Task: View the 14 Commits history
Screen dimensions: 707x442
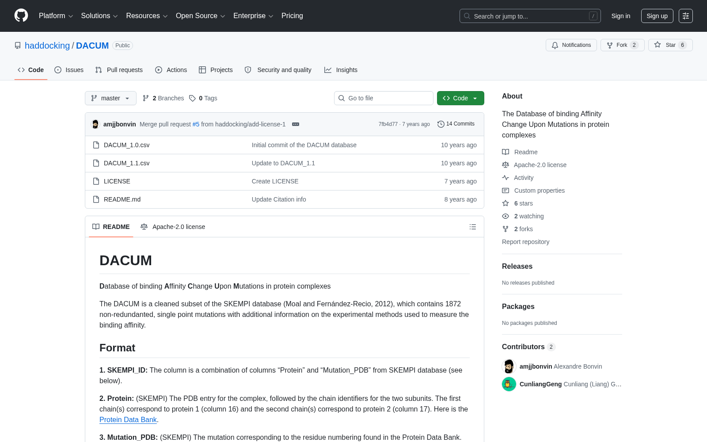Action: click(x=456, y=124)
